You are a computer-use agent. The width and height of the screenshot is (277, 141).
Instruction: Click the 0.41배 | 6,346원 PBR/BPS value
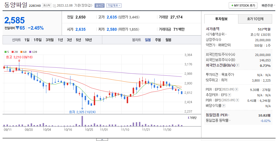pos(259,101)
